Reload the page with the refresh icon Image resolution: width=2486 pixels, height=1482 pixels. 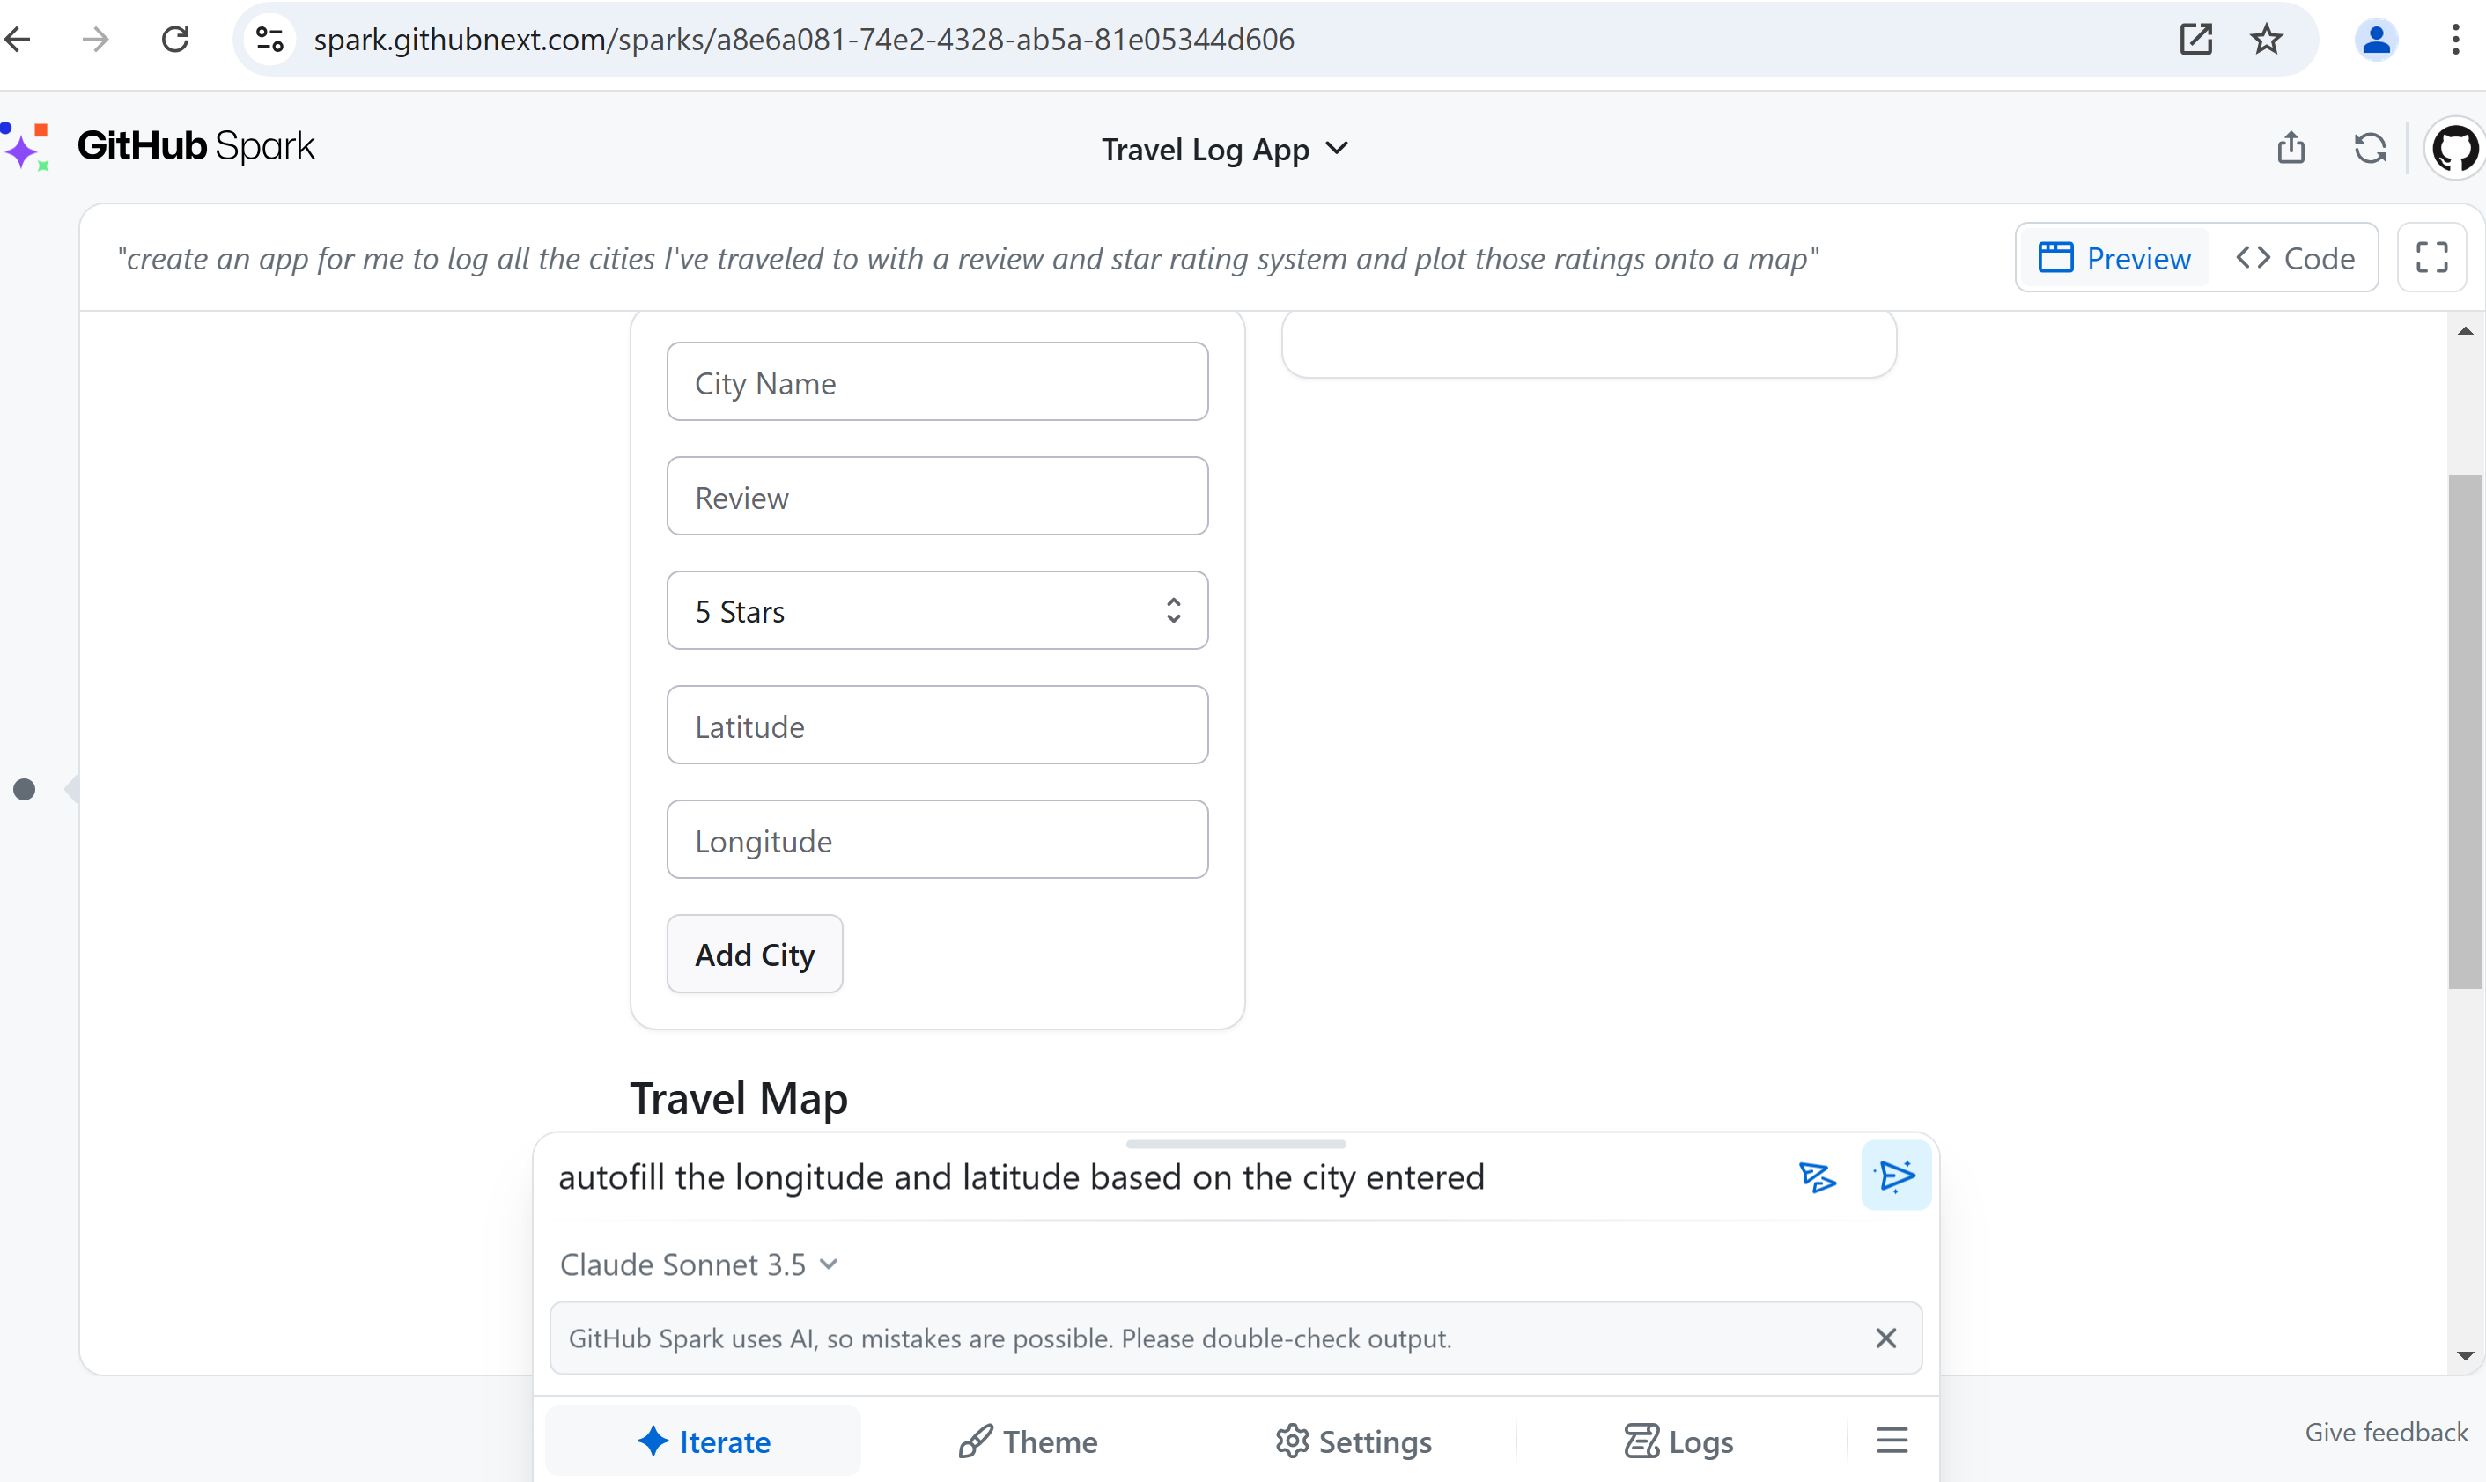[x=176, y=39]
